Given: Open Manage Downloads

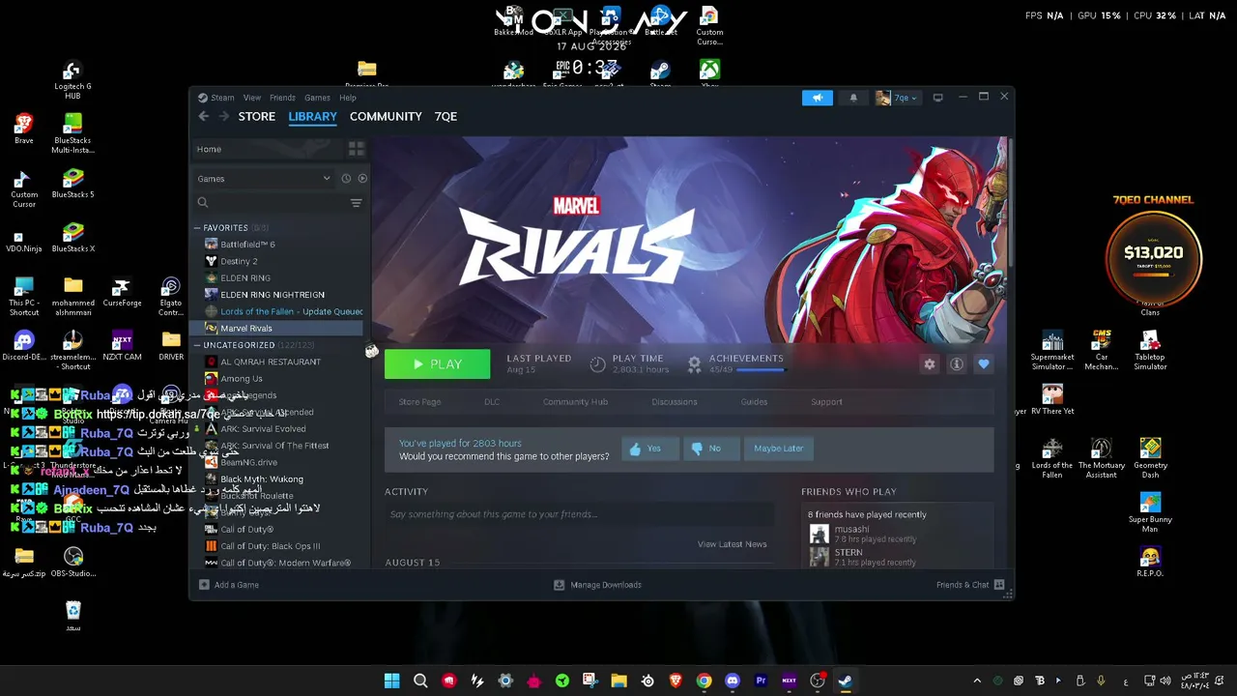Looking at the screenshot, I should click(597, 585).
